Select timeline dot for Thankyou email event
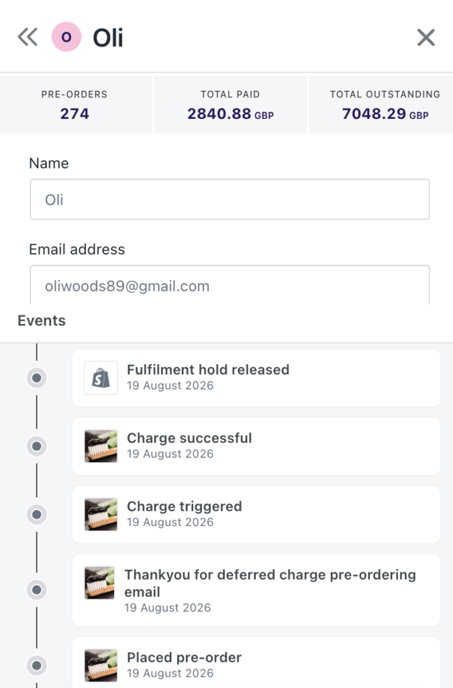 click(x=37, y=590)
